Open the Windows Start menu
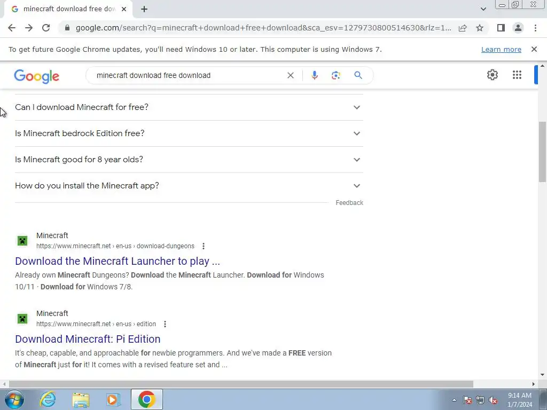Screen dimensions: 547x410 click(14, 399)
